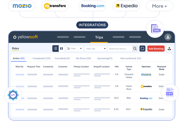Click the Hatch Back vehicle type cell
The width and height of the screenshot is (183, 121).
pyautogui.click(x=129, y=88)
